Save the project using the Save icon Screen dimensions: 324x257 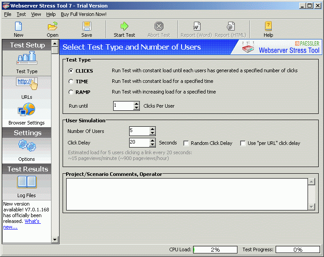[87, 29]
